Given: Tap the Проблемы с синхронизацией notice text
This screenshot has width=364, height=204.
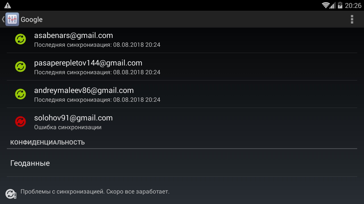Looking at the screenshot, I should (95, 192).
